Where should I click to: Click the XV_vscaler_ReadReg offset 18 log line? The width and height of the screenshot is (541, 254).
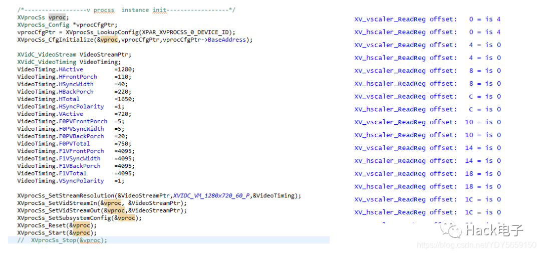(427, 173)
